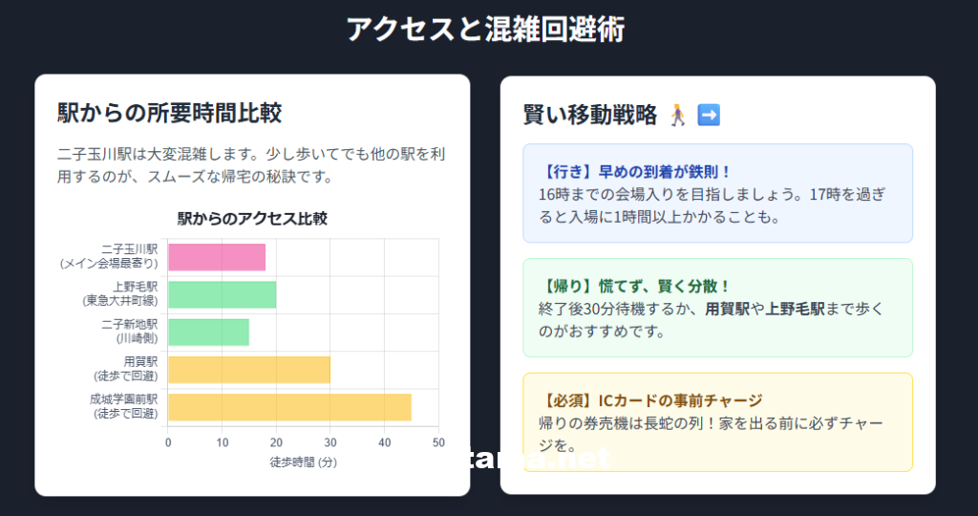Select the 【行き】早めの到着が鉄則 tip card

click(x=718, y=193)
